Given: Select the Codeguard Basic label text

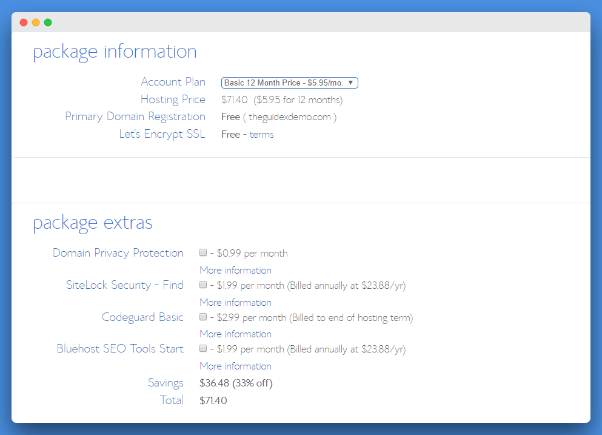Looking at the screenshot, I should pos(142,317).
